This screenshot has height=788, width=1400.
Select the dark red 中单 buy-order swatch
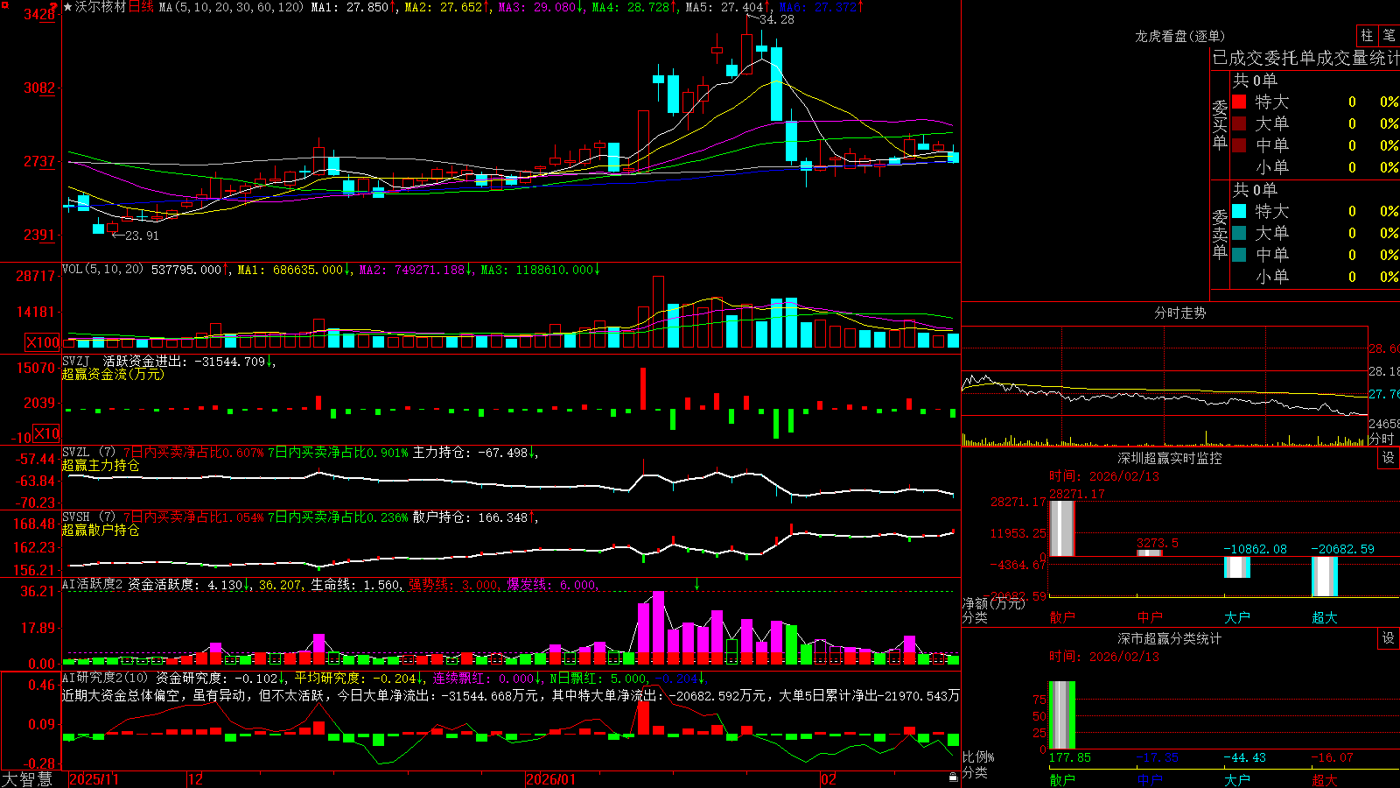[x=1239, y=145]
